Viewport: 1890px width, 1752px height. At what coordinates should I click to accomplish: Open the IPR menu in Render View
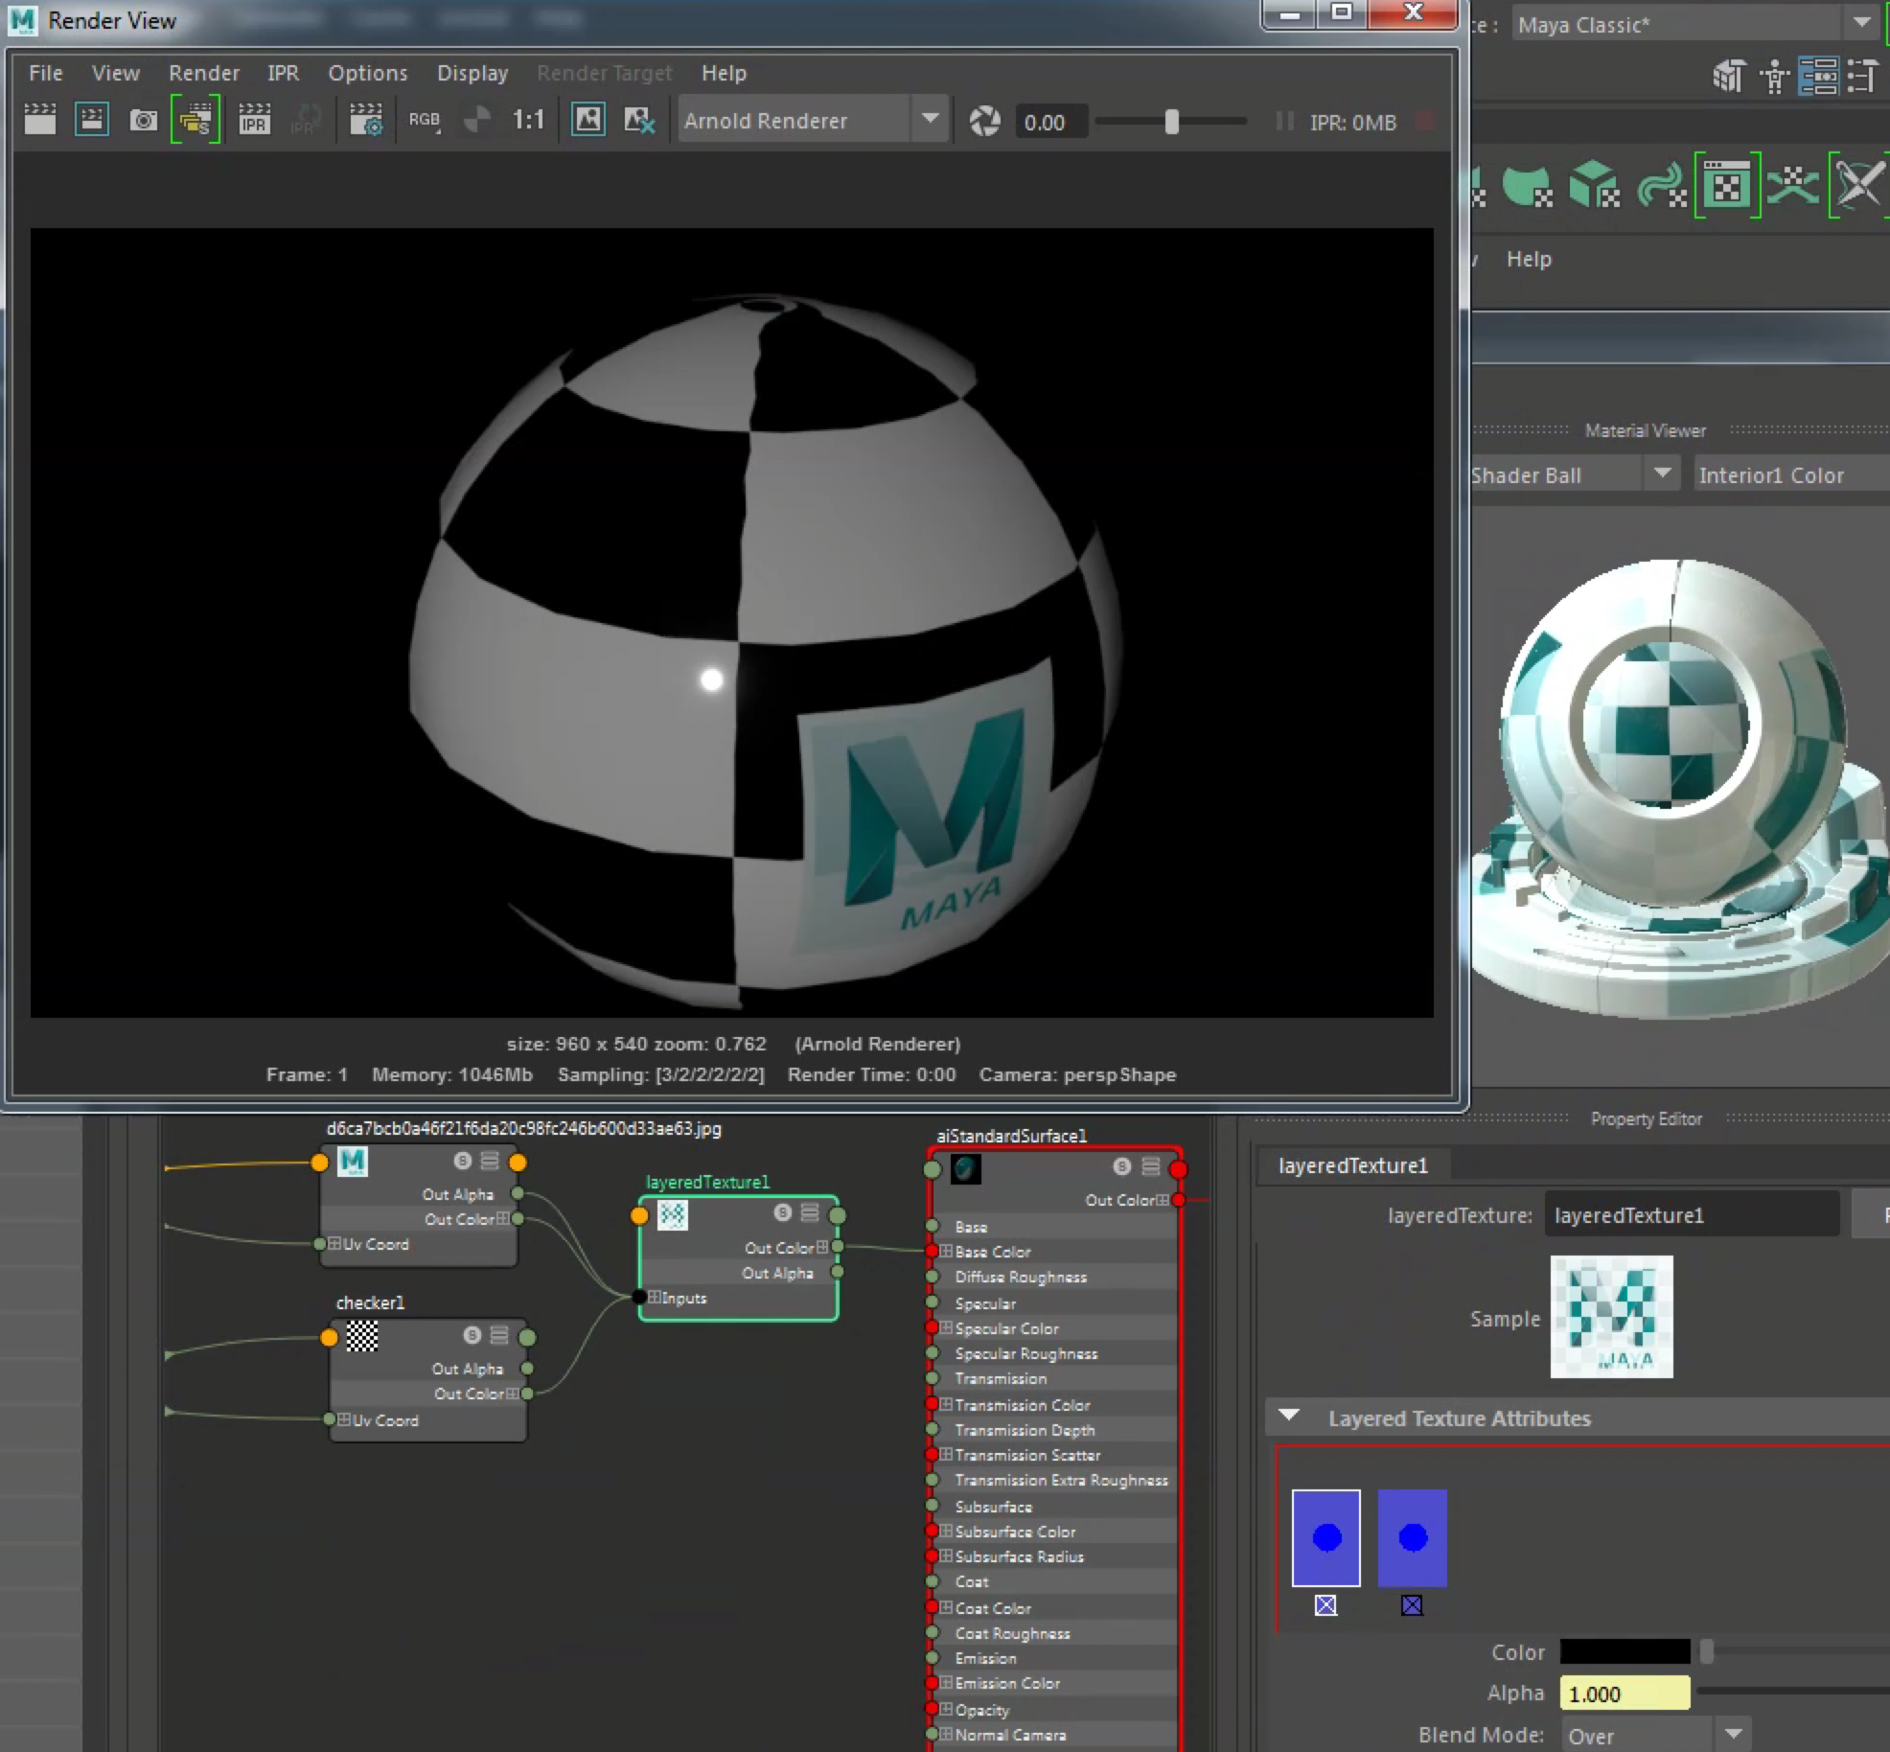click(x=283, y=73)
